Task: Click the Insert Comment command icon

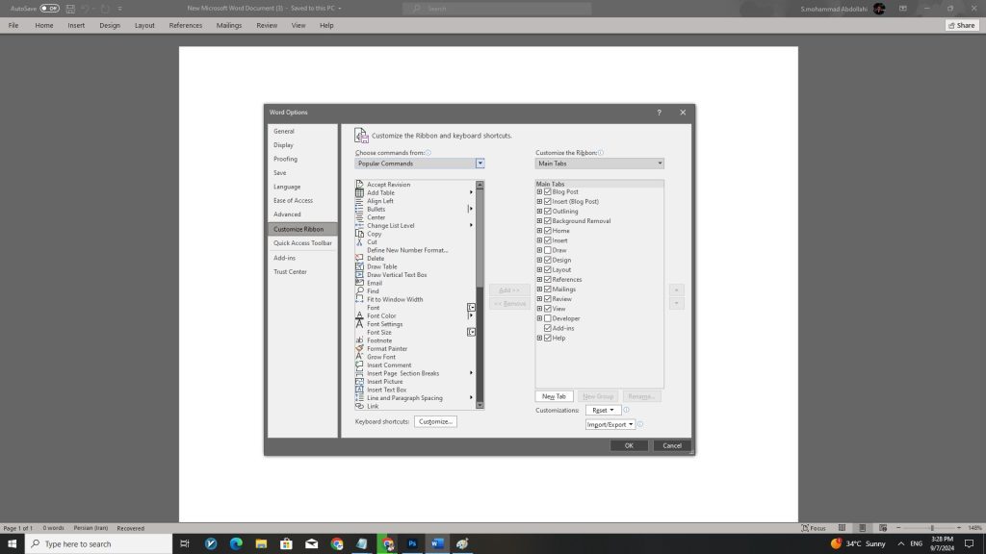Action: click(359, 365)
